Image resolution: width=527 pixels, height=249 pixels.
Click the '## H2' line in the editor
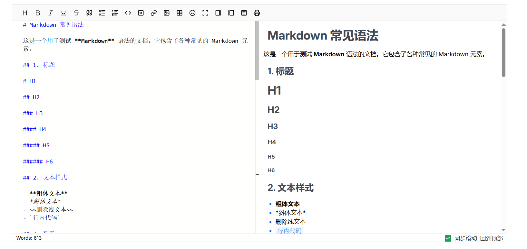coord(31,97)
